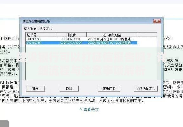Click the 如何选择证书 help button

coord(146,89)
